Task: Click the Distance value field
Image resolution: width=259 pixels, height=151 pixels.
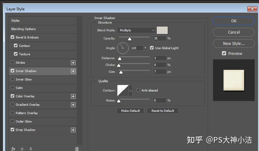Action: coord(159,58)
